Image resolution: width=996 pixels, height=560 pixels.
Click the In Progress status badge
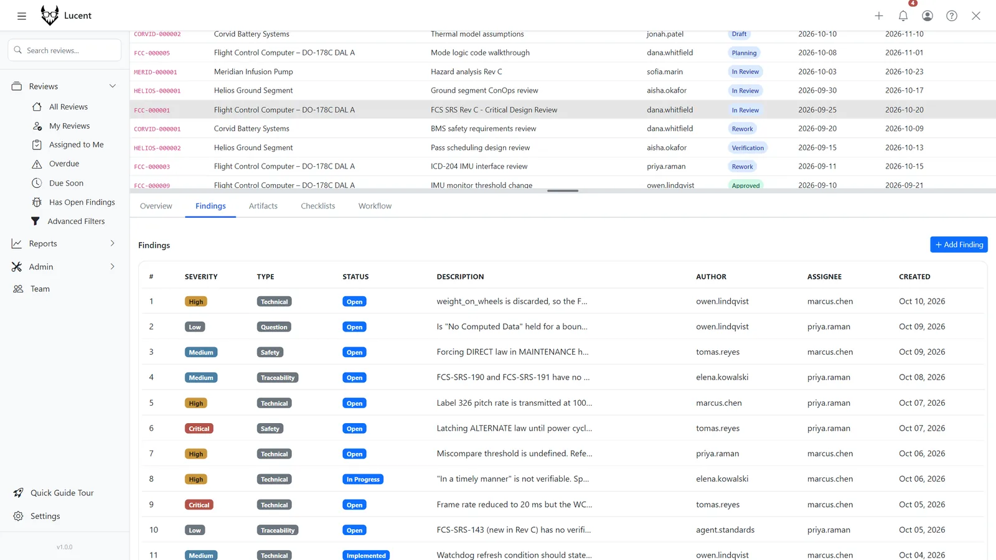pos(363,480)
